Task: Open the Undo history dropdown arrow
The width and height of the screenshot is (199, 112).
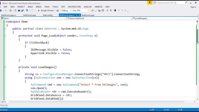Action: pos(30,11)
